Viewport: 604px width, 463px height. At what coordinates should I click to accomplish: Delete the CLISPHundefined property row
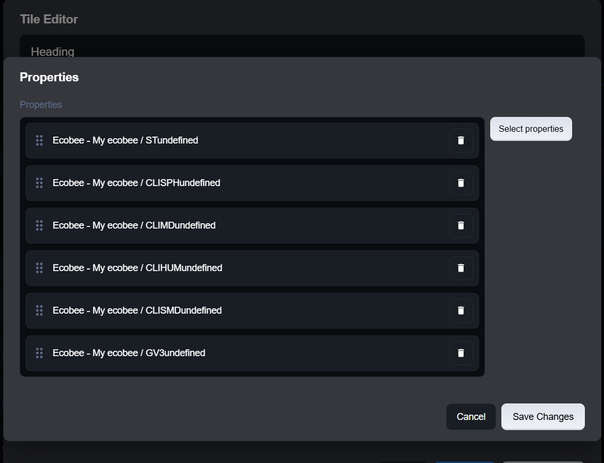[461, 183]
